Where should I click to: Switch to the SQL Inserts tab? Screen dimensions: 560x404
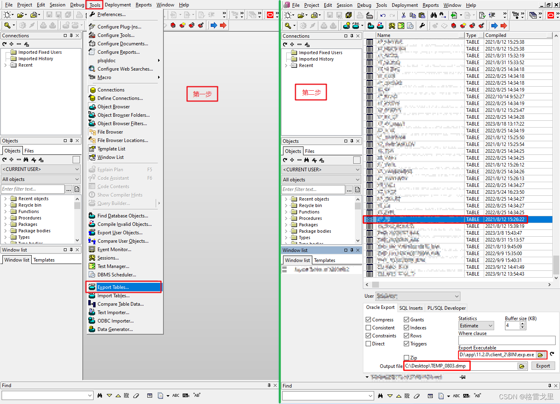411,308
